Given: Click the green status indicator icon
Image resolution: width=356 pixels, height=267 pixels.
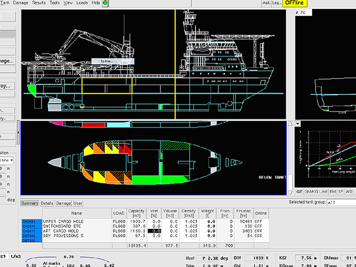Looking at the screenshot, I should (105, 3).
